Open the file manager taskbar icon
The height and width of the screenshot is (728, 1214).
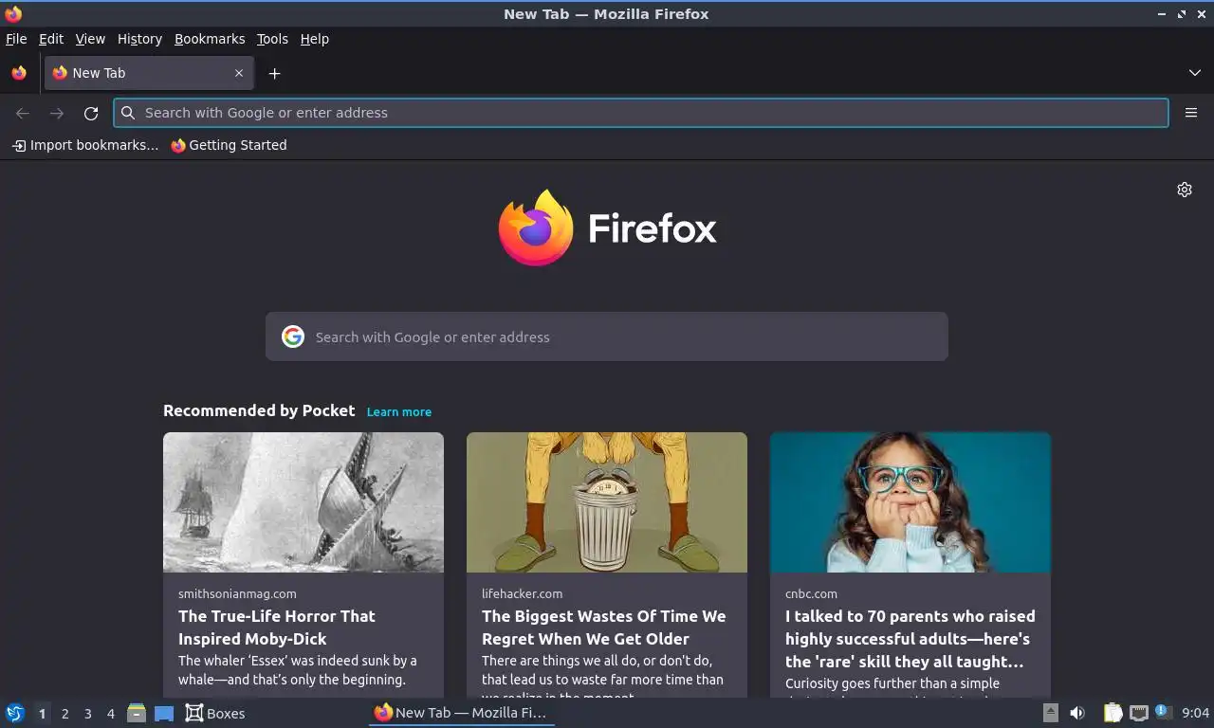pyautogui.click(x=137, y=713)
